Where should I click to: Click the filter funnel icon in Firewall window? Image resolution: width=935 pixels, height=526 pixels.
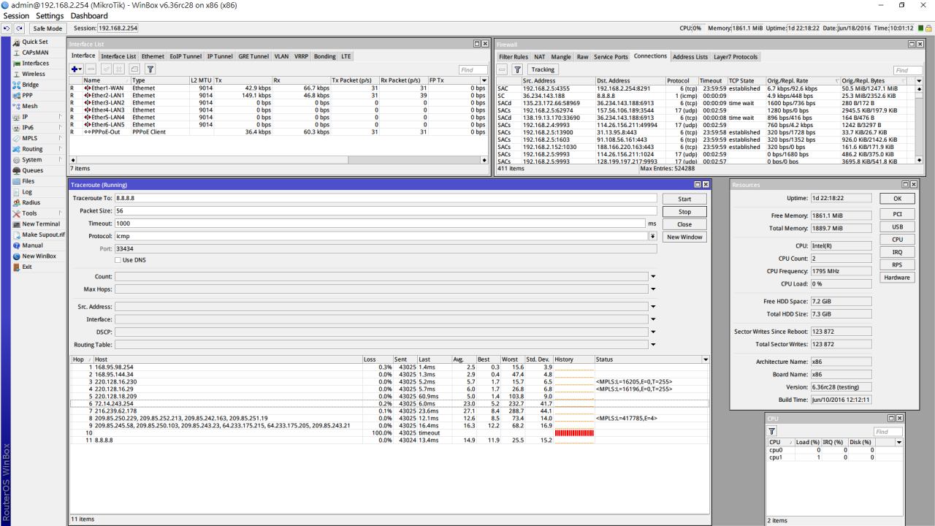tap(516, 69)
